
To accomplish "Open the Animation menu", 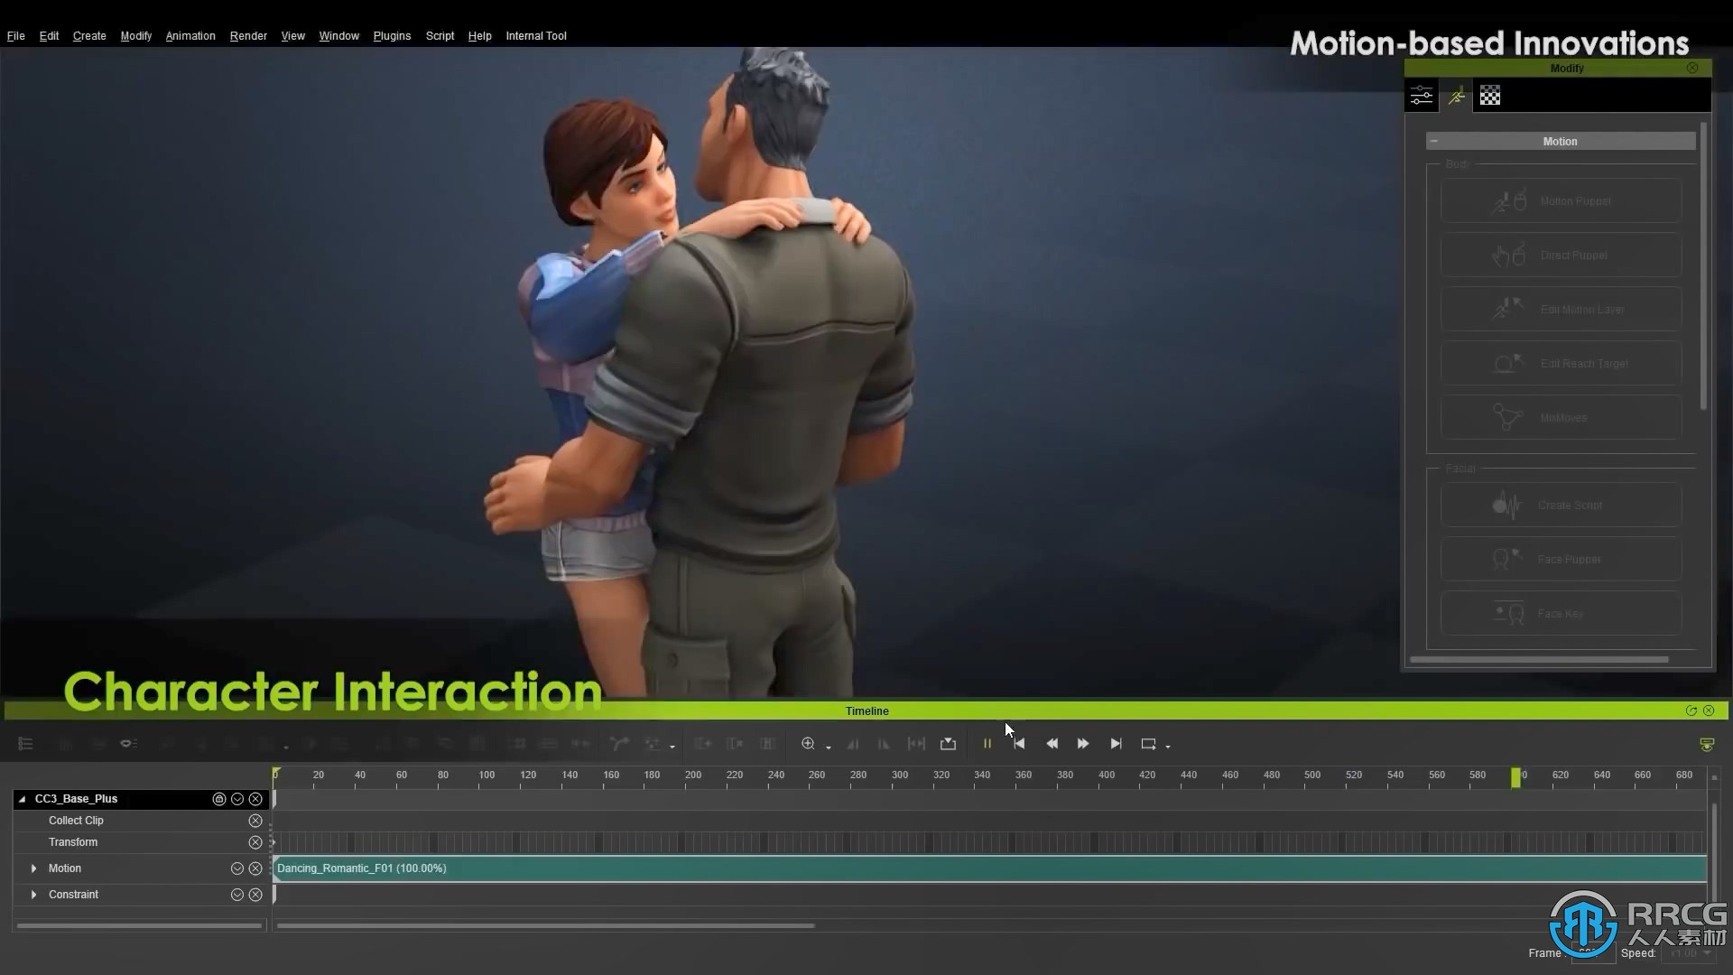I will 190,36.
